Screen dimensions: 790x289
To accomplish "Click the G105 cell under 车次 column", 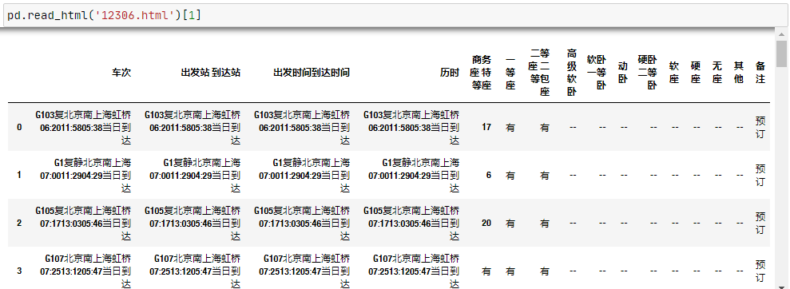I will point(83,223).
